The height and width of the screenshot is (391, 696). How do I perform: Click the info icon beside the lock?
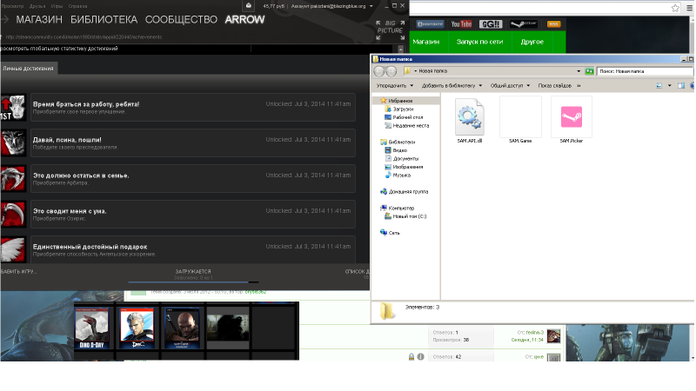[421, 356]
